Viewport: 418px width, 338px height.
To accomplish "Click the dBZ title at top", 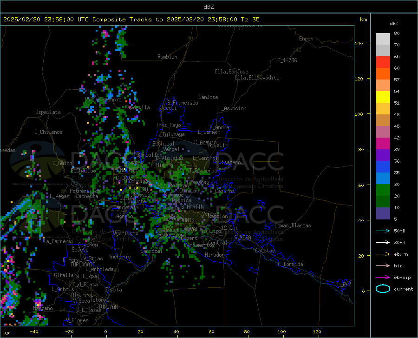I will coord(209,7).
